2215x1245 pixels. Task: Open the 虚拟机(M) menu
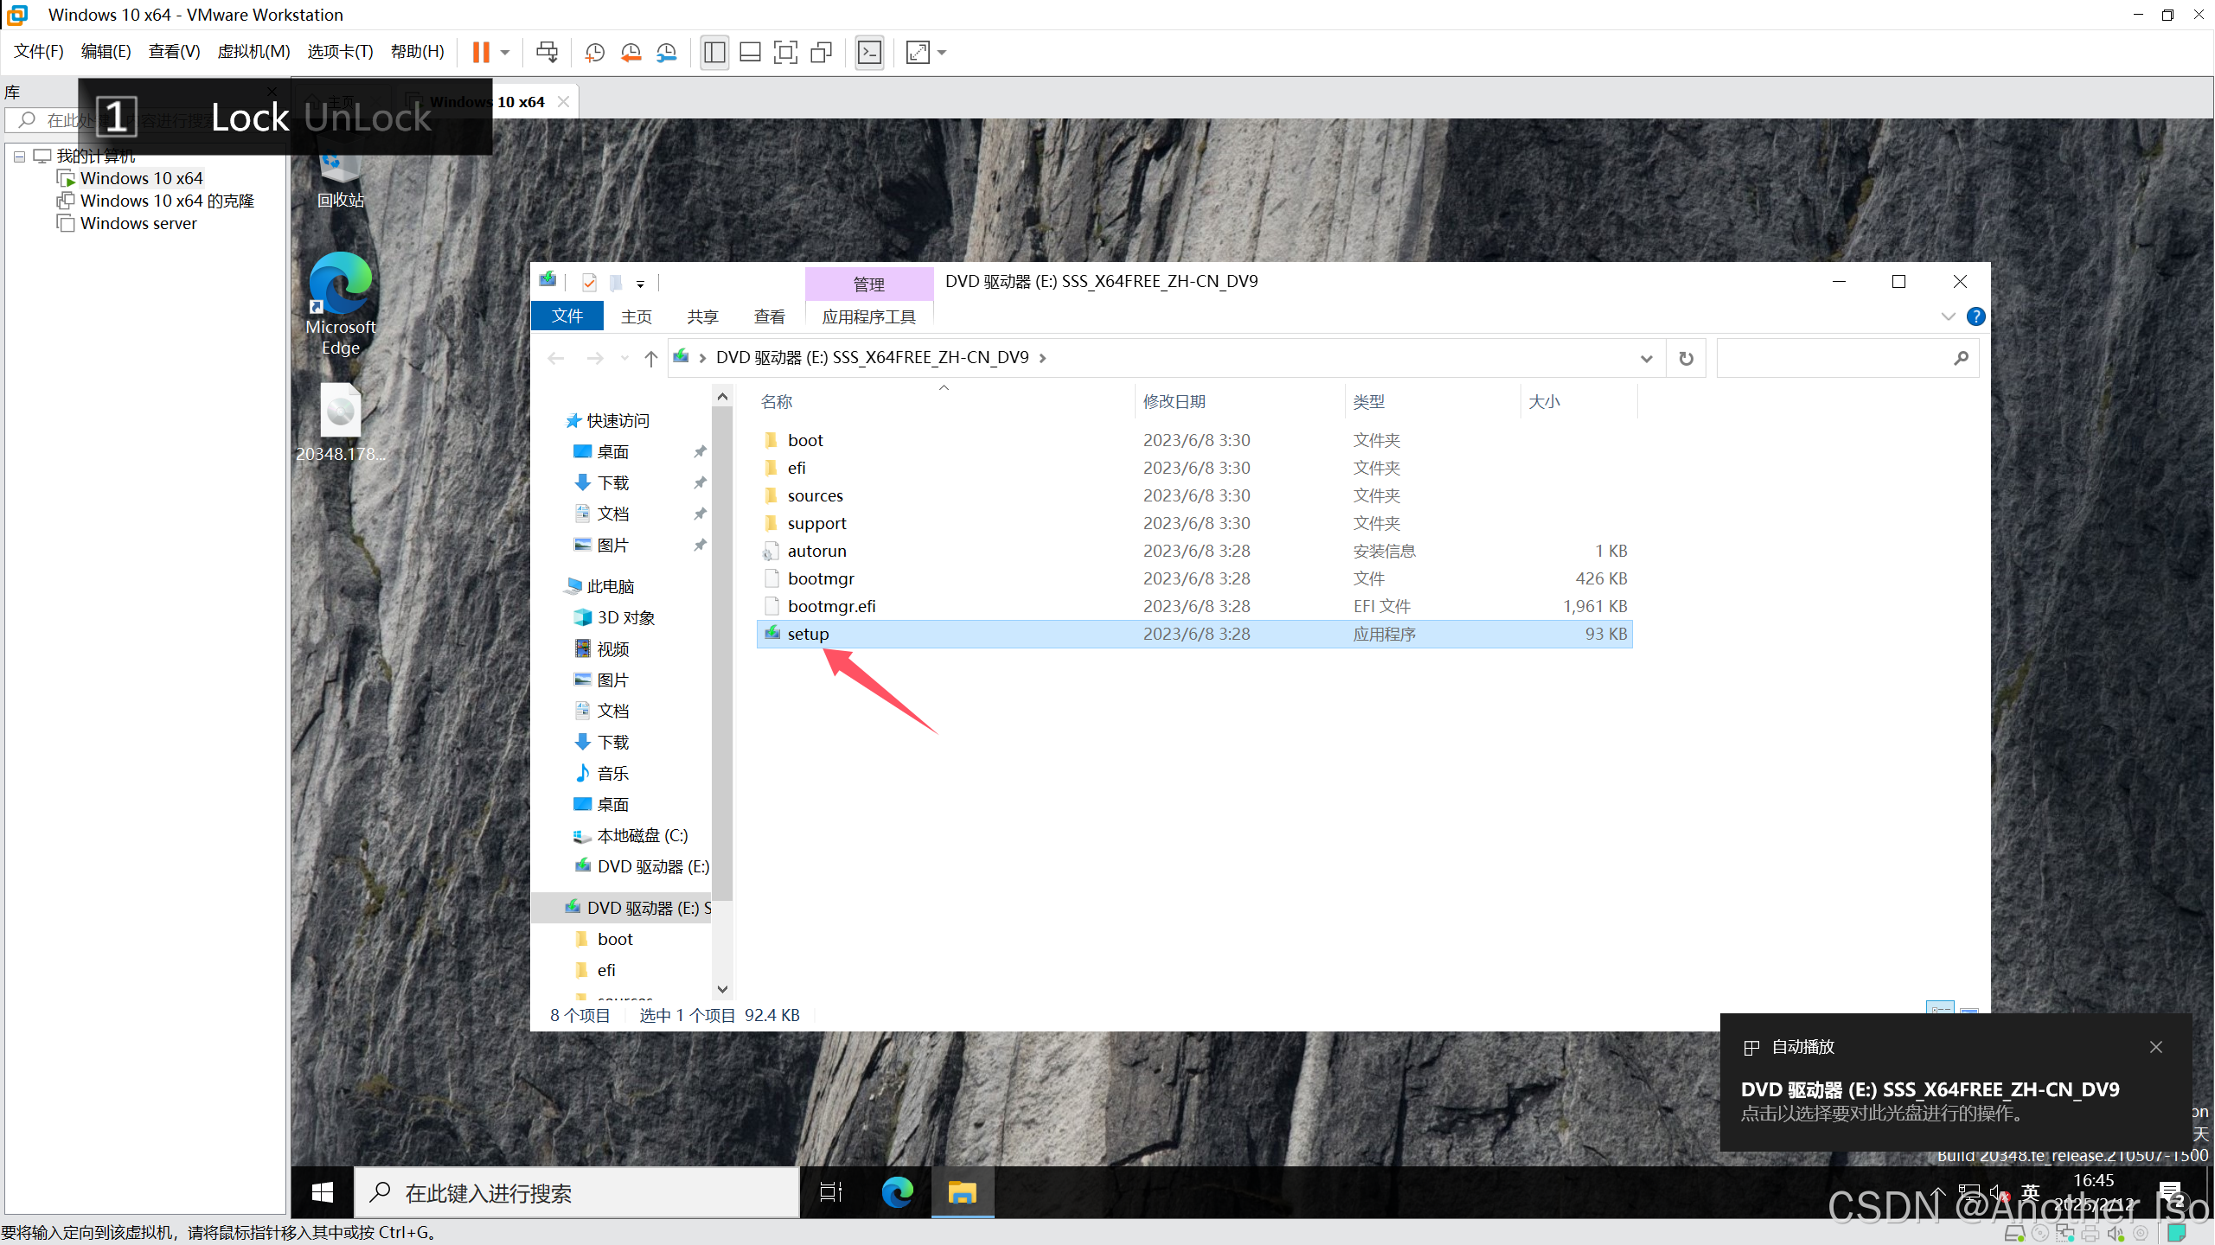tap(253, 52)
